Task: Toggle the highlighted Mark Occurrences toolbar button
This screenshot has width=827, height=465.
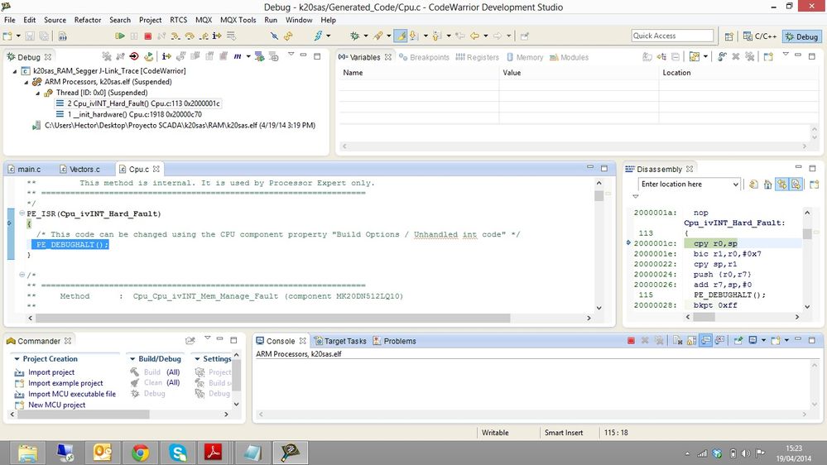Action: click(x=401, y=36)
